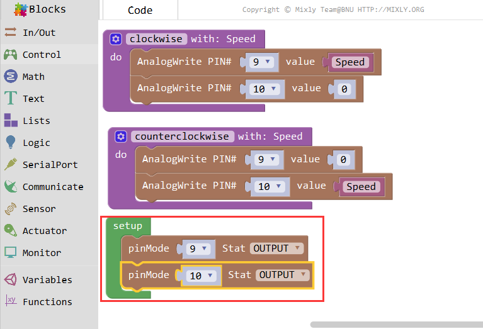The image size is (483, 329).
Task: Click the Actuator icon
Action: coord(11,230)
